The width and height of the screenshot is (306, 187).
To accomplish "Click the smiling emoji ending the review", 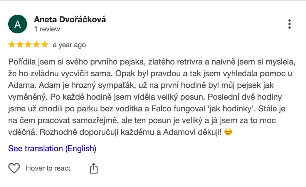I will [228, 132].
